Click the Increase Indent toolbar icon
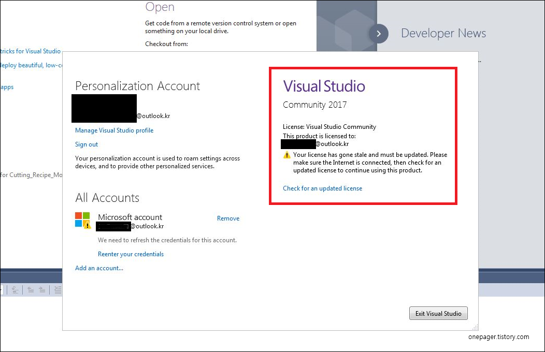 [42, 289]
